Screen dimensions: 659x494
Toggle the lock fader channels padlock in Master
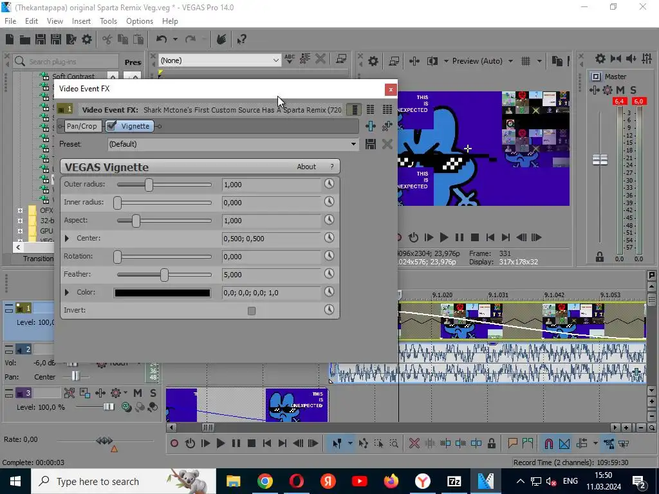(x=600, y=257)
